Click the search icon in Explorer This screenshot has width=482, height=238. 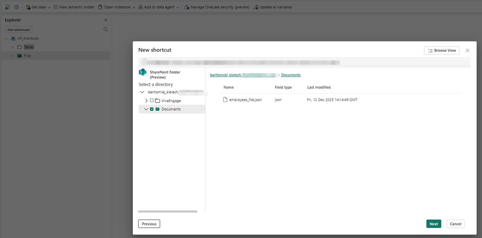pos(106,30)
